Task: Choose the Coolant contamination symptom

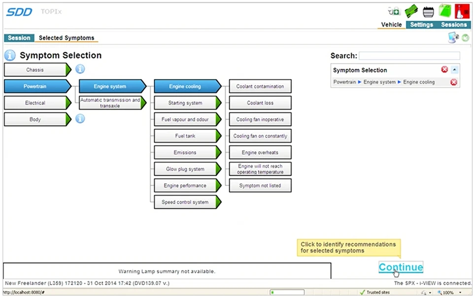Action: [x=260, y=86]
